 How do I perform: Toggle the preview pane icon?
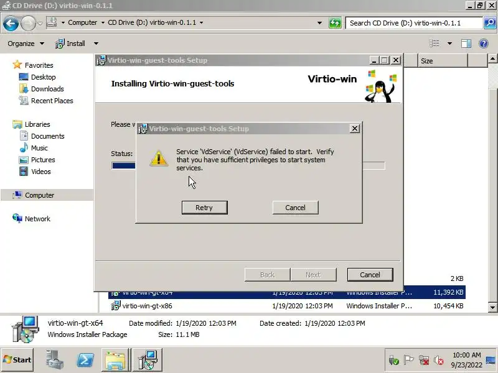(x=466, y=44)
